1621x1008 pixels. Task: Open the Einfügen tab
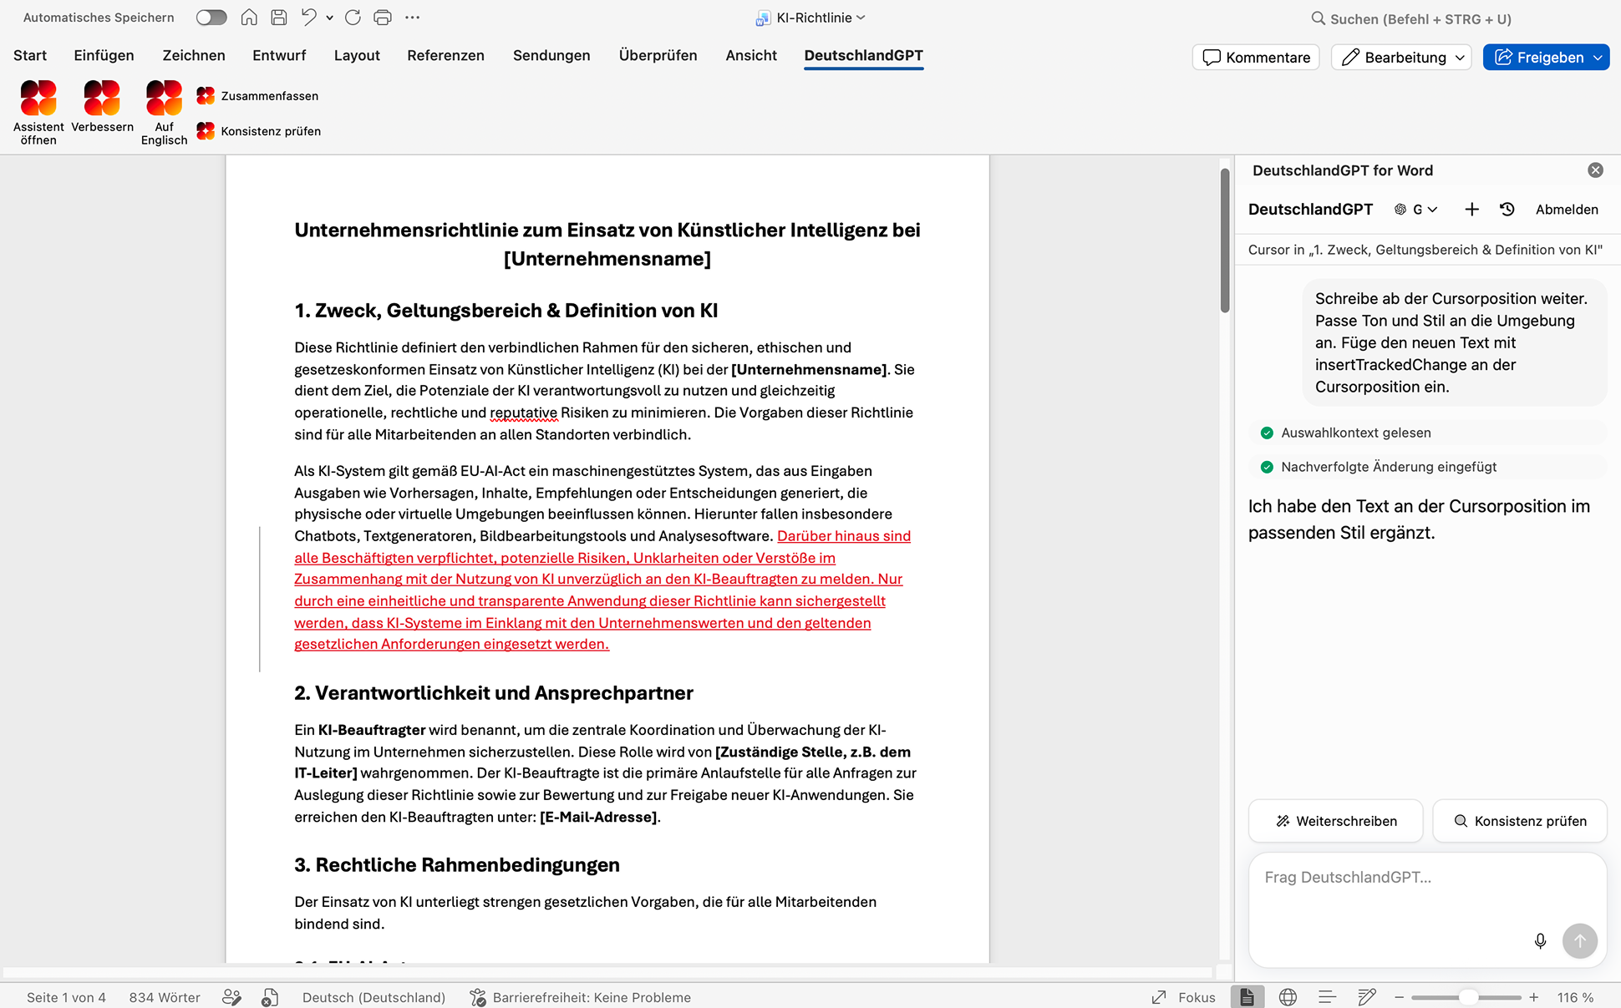104,55
